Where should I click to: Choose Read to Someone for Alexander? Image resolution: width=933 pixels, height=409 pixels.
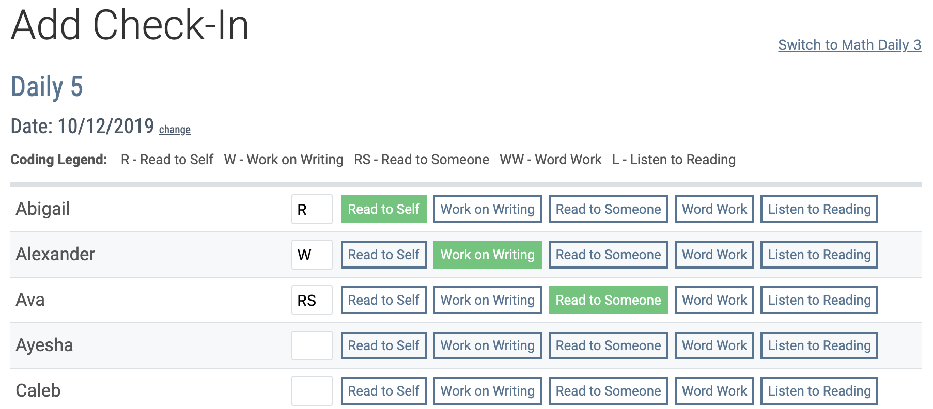[x=608, y=255]
